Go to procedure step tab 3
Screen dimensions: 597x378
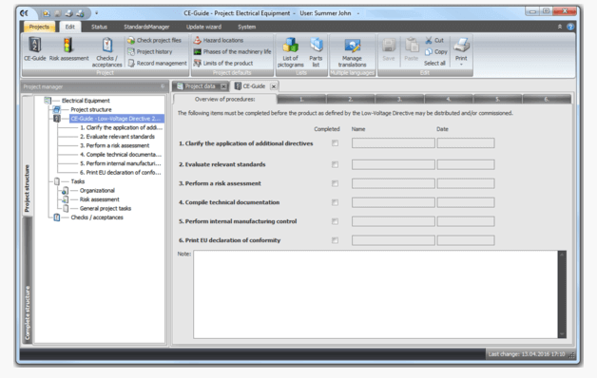[399, 100]
